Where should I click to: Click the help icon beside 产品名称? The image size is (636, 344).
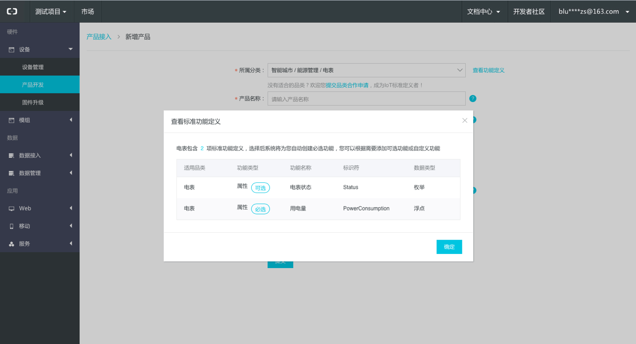coord(473,99)
